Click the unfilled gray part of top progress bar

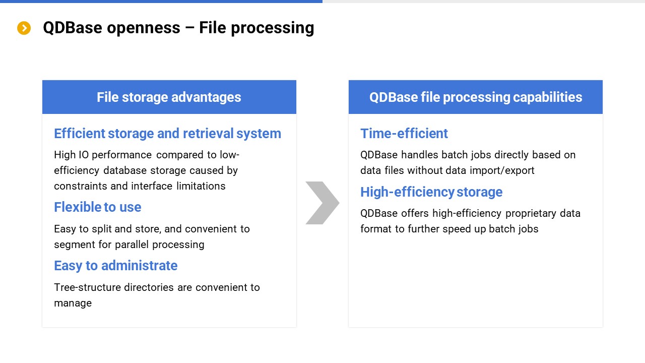[x=484, y=2]
